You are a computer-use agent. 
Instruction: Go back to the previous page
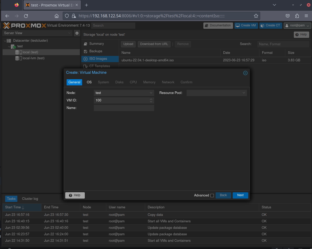tap(7, 16)
